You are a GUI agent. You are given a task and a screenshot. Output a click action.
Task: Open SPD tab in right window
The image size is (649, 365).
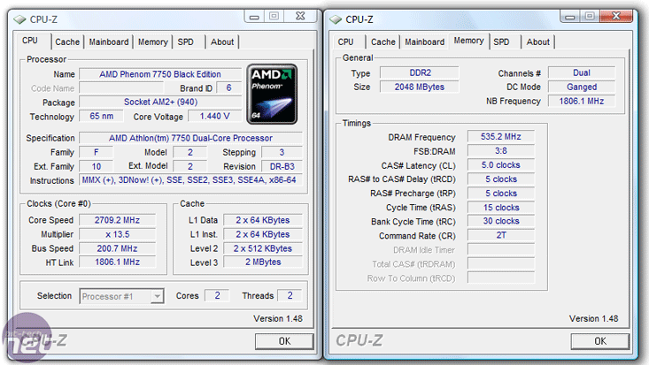coord(501,42)
